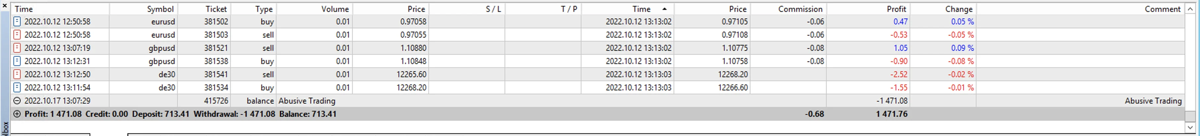This screenshot has height=136, width=1200.
Task: Click the Ticket column header
Action: click(x=216, y=9)
